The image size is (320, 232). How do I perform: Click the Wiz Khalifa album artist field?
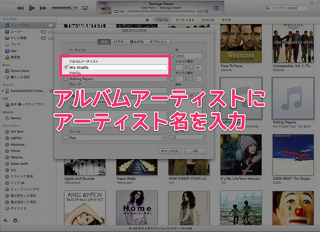click(118, 67)
